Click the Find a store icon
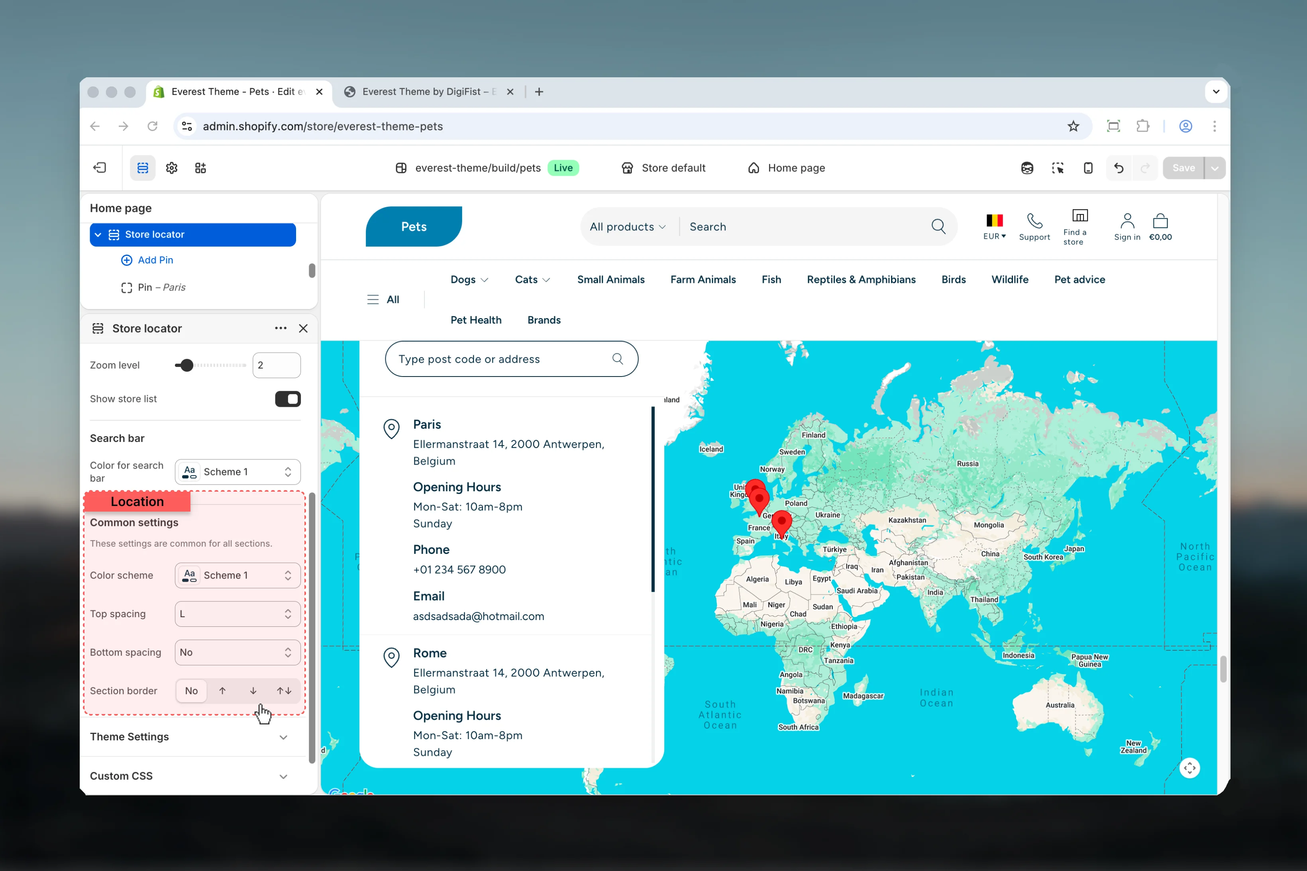The image size is (1307, 871). tap(1080, 216)
